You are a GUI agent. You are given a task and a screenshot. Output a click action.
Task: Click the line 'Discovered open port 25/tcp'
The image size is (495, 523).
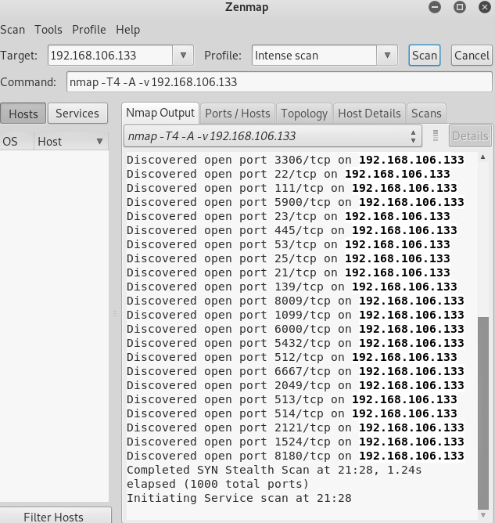pyautogui.click(x=288, y=258)
